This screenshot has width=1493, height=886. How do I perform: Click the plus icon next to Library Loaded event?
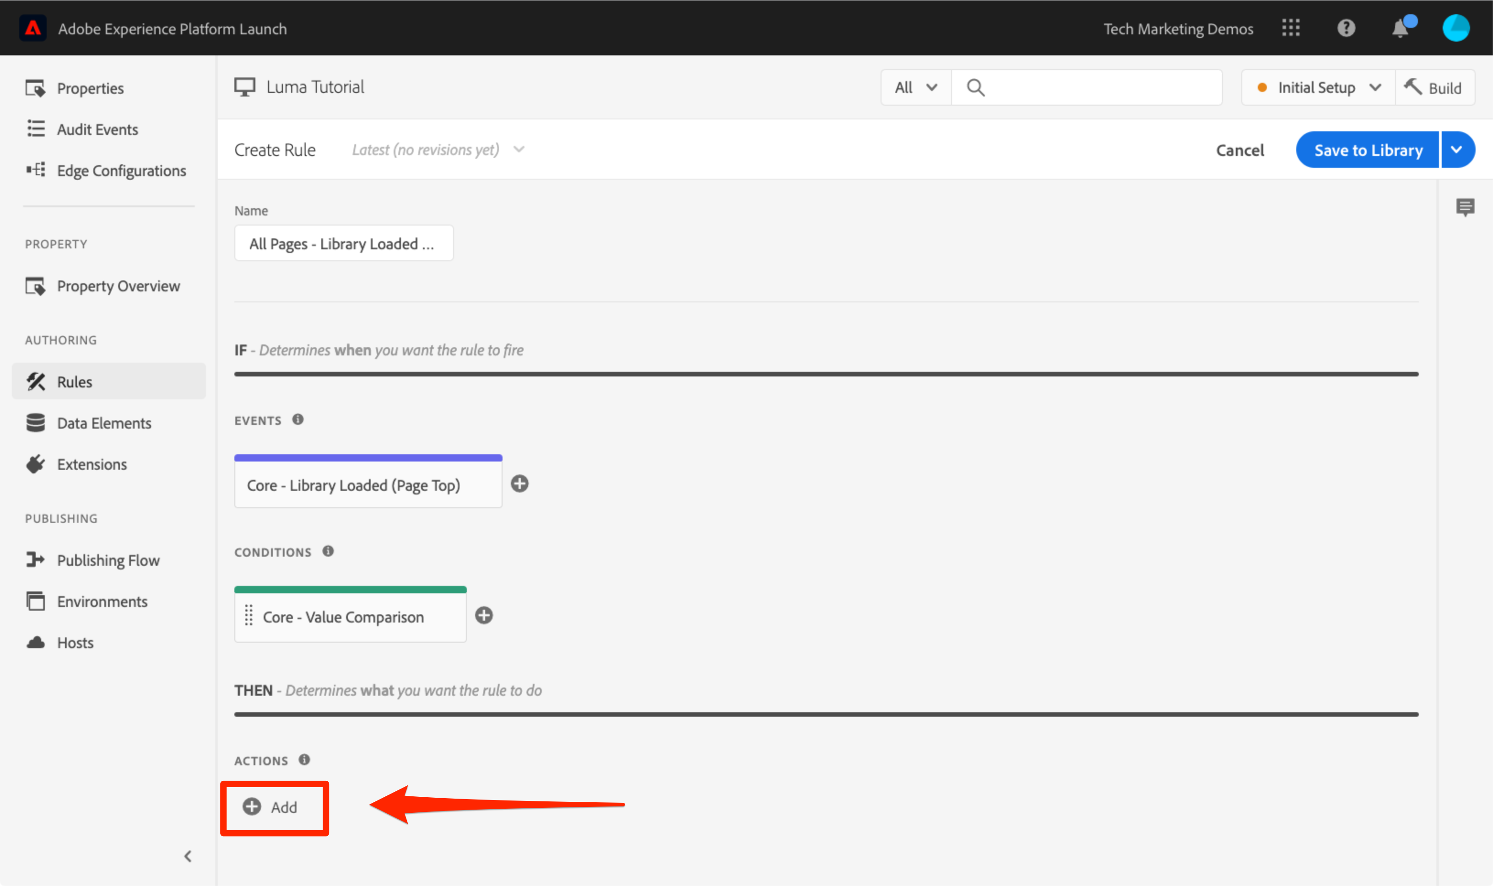(x=519, y=483)
